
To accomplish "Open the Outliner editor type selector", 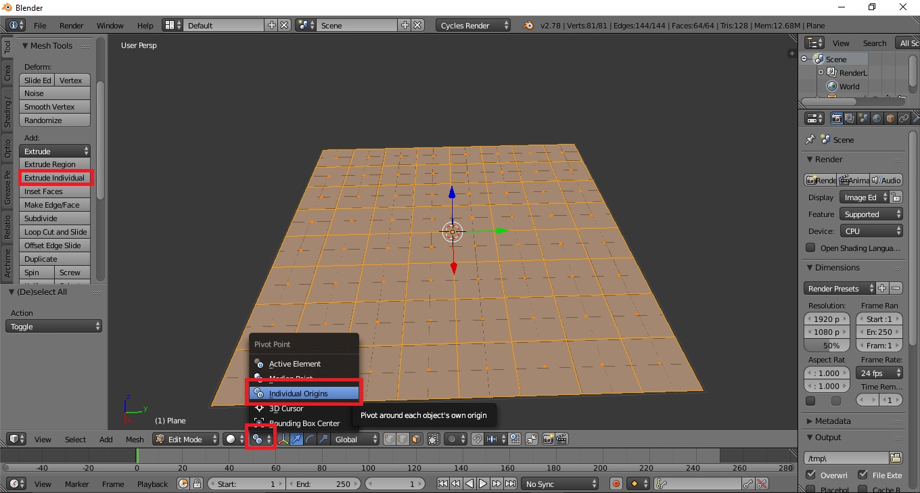I will (x=814, y=43).
